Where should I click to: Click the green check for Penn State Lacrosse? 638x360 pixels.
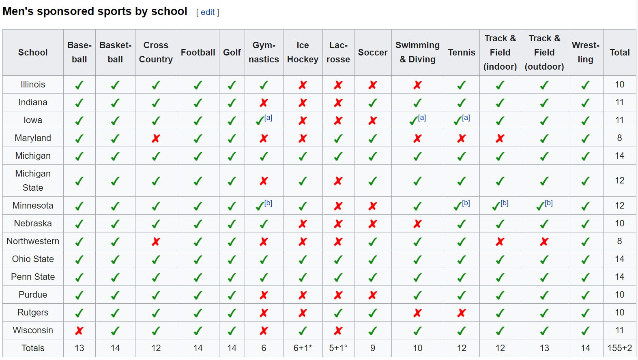[x=338, y=277]
